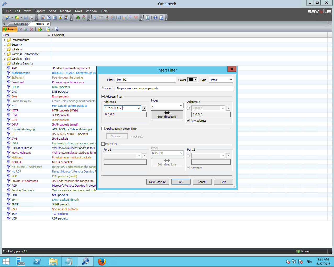Click the sigma summary toolbar icon
Screen dimensions: 334x267
click(118, 17)
